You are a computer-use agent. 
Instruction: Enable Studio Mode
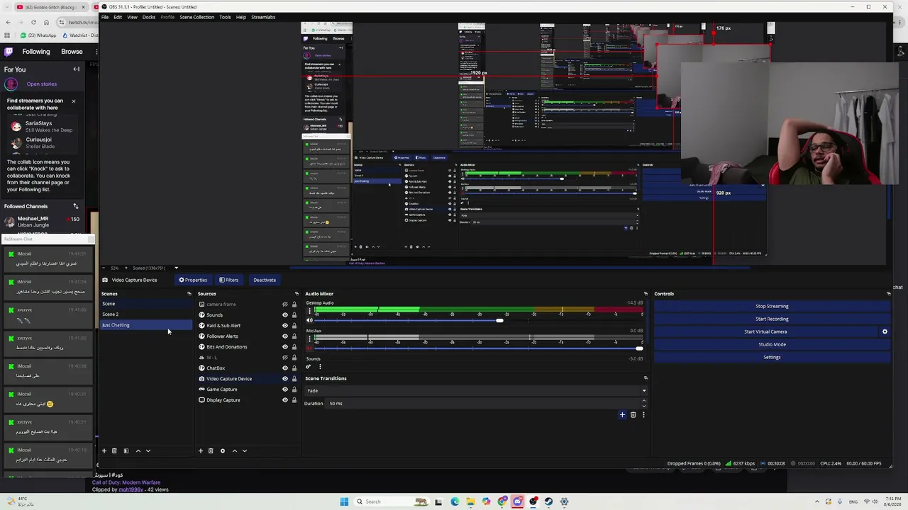point(772,344)
